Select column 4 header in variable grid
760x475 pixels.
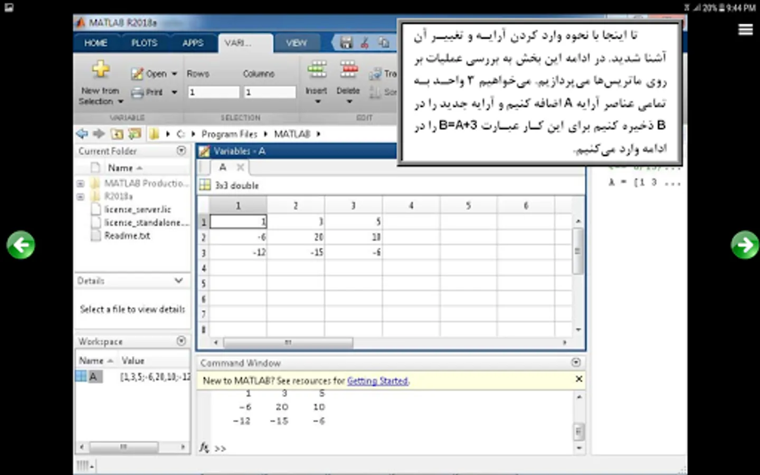pyautogui.click(x=411, y=206)
